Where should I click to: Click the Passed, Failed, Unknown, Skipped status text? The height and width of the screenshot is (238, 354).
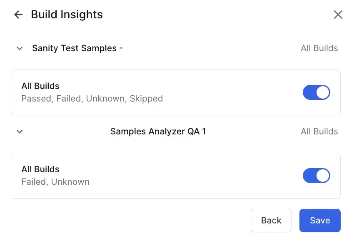coord(92,99)
